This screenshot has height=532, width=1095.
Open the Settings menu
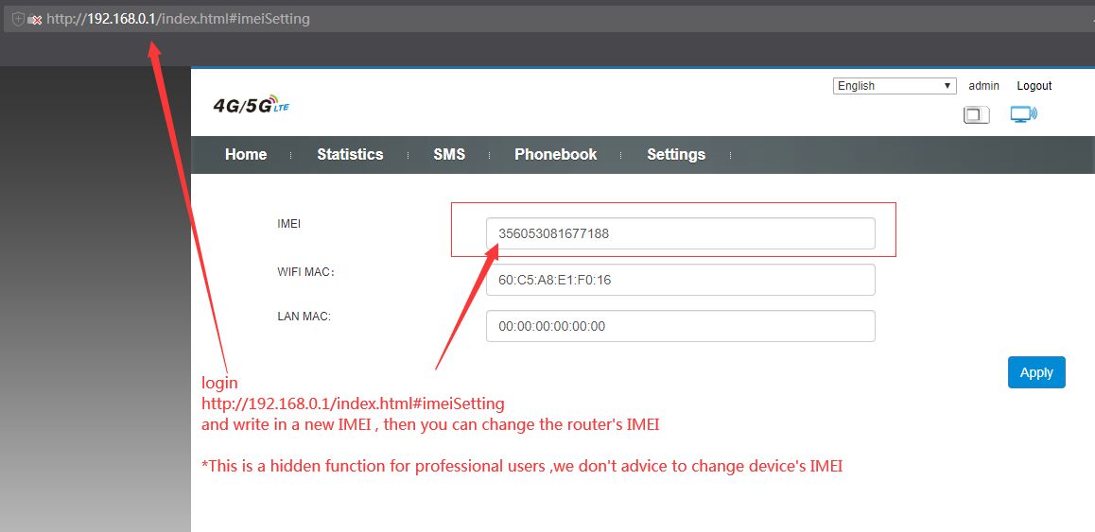coord(676,154)
